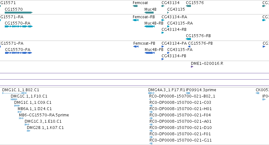This screenshot has width=269, height=145.
Task: Click the CG43134-PA protein label
Action: 174,43
